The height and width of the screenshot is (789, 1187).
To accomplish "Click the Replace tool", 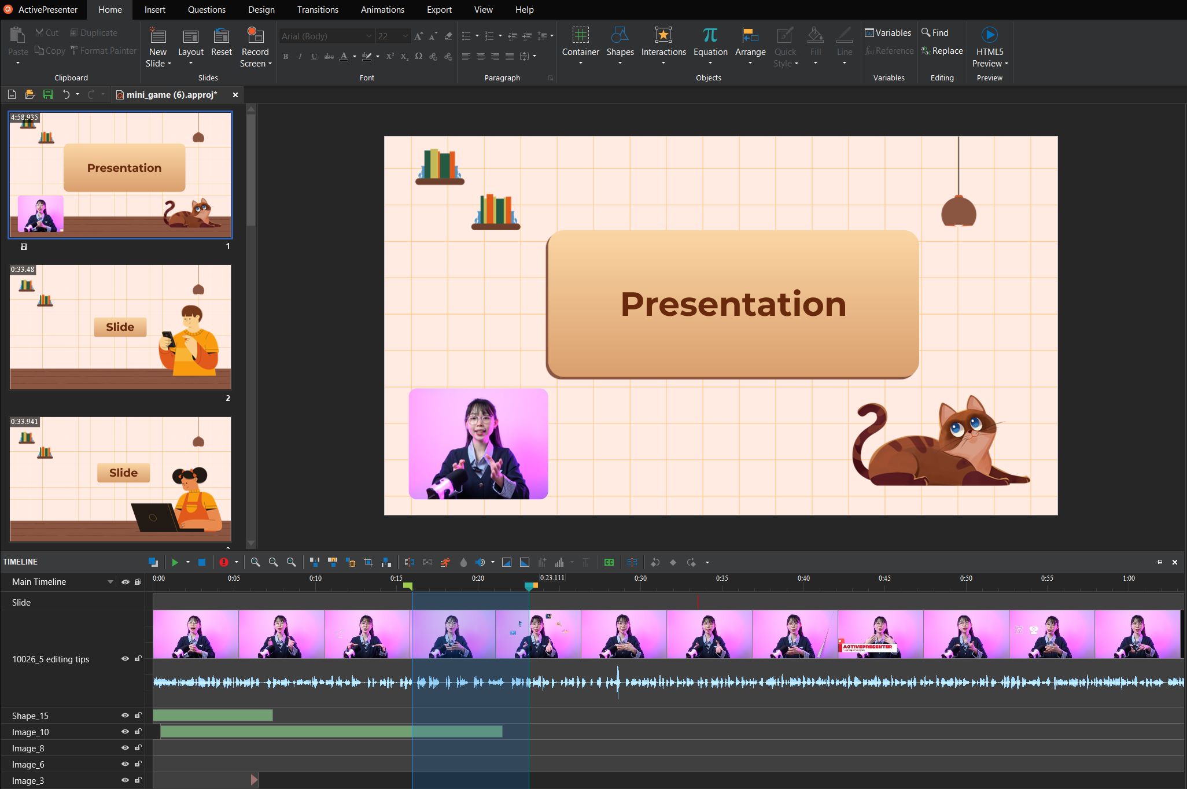I will (x=942, y=51).
